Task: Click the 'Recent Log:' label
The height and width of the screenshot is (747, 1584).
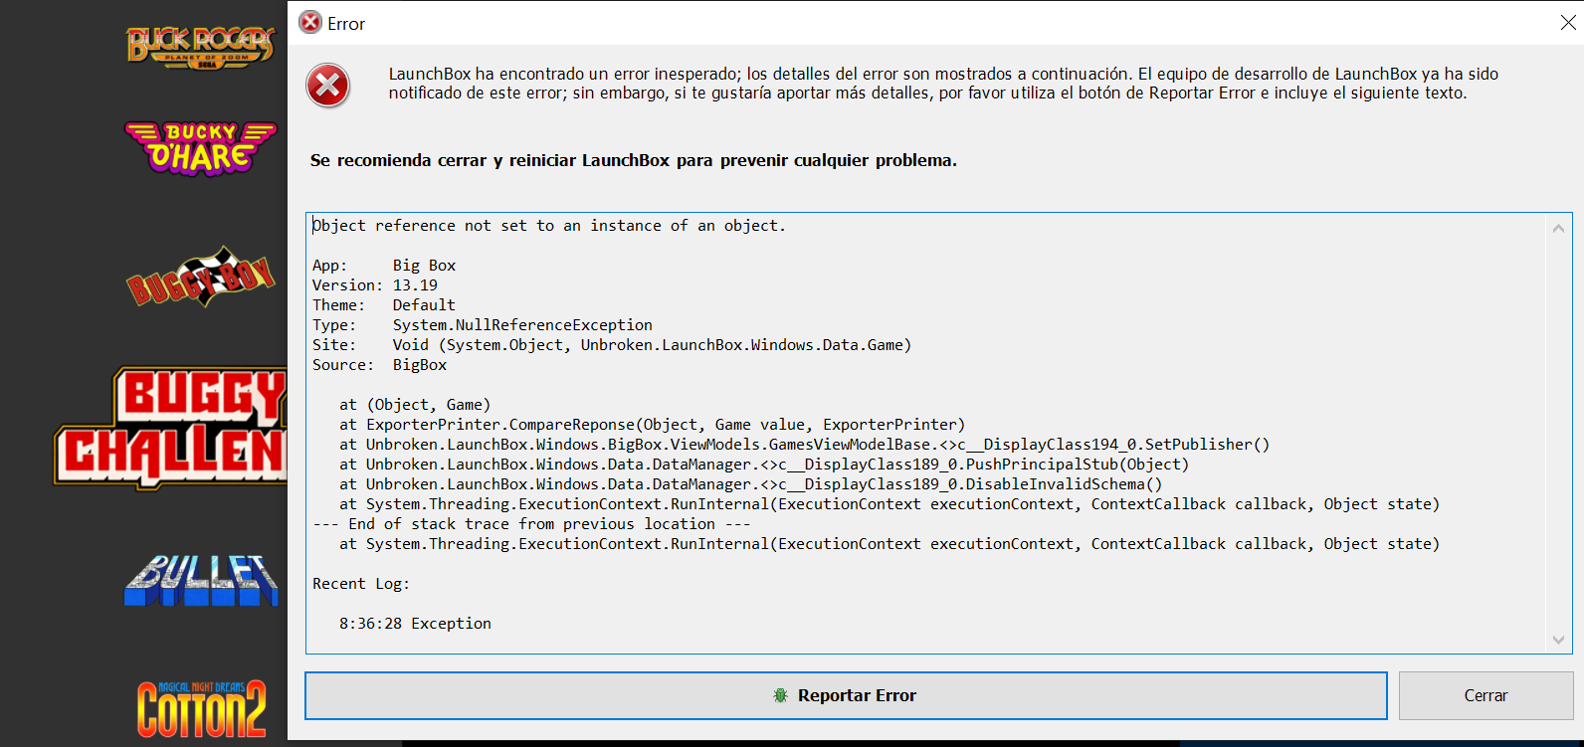Action: coord(361,584)
